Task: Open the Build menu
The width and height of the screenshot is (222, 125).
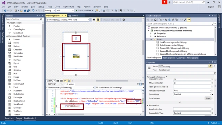Action: 33,7
